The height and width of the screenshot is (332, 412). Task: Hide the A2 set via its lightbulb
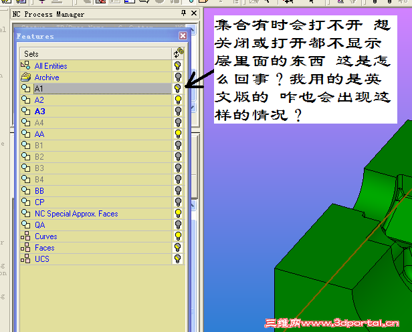(x=178, y=100)
